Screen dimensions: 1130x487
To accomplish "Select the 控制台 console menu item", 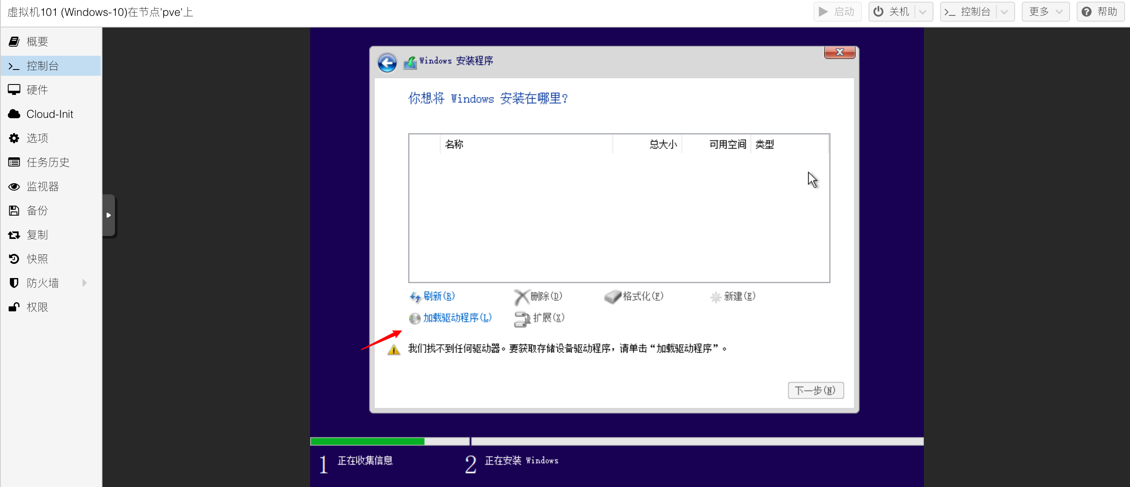I will coord(51,66).
